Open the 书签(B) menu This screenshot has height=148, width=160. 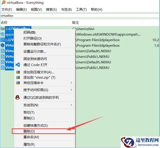point(66,10)
